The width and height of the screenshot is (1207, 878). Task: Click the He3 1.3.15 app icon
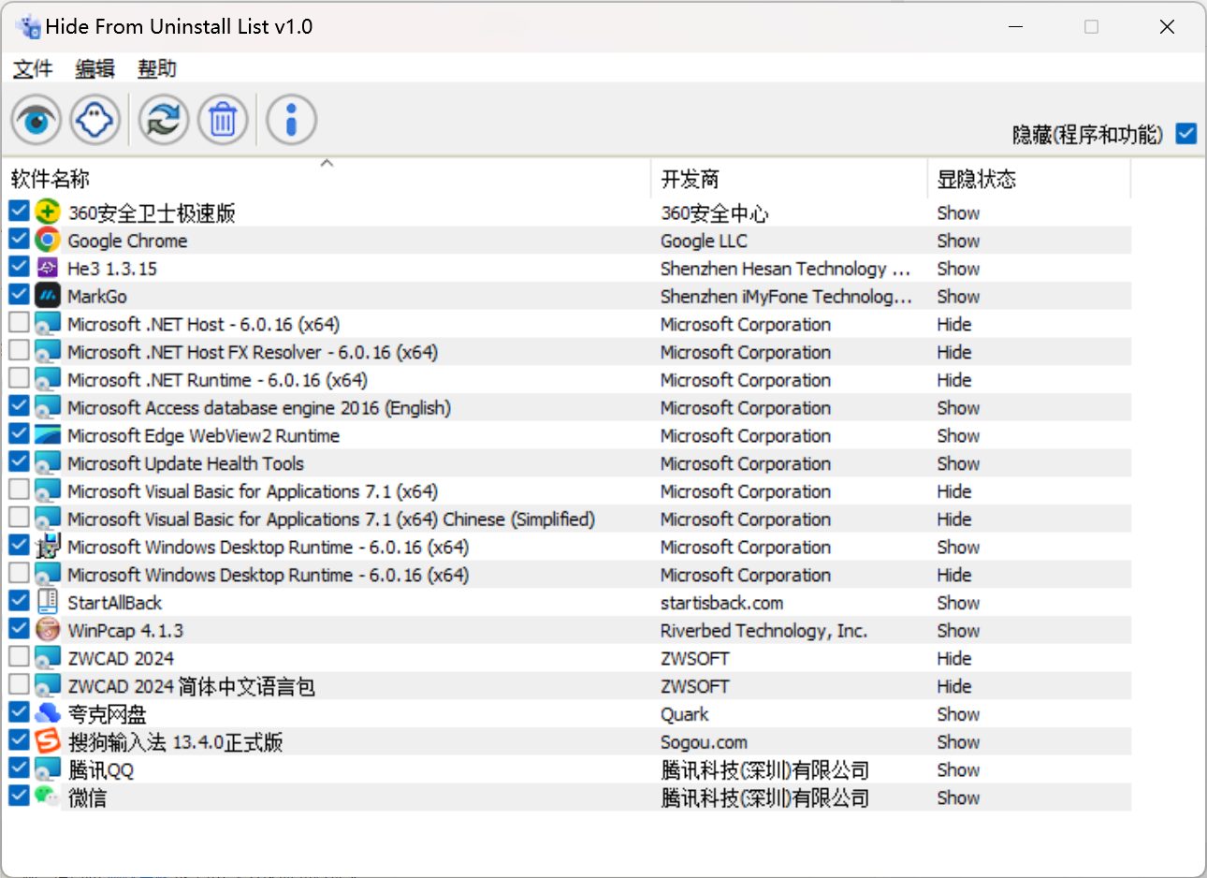pos(48,268)
